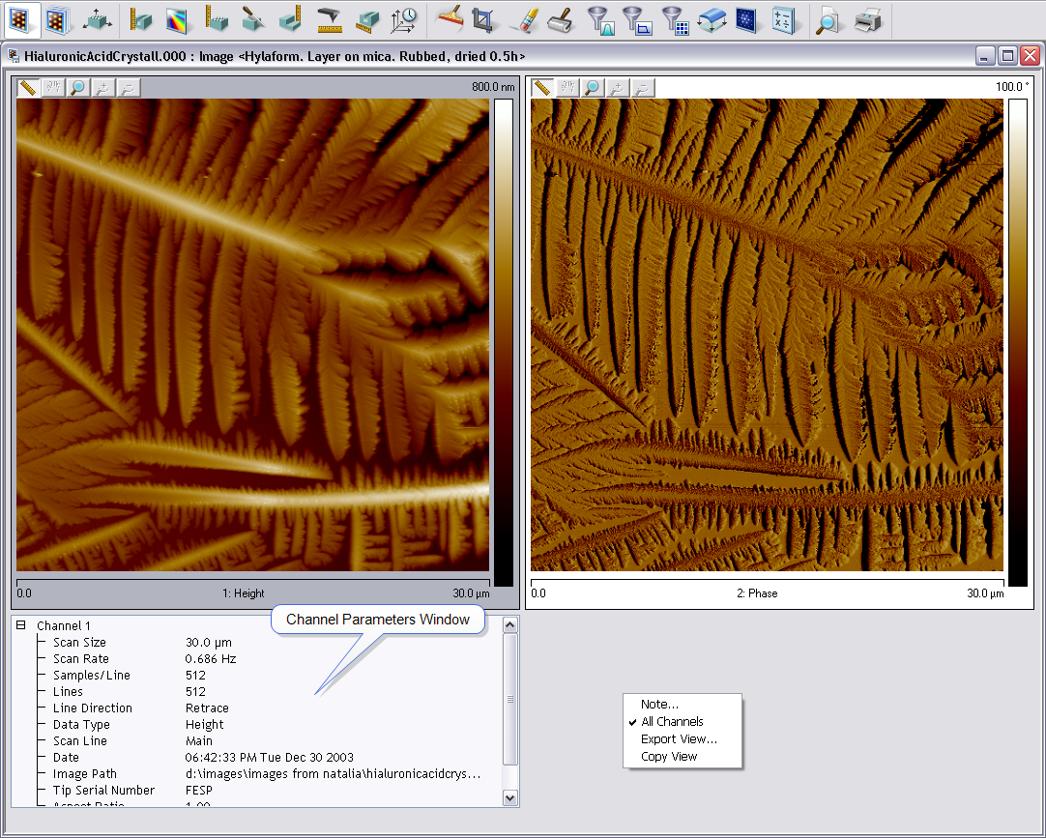Click magnifier zoom tool above Phase image

coord(592,88)
